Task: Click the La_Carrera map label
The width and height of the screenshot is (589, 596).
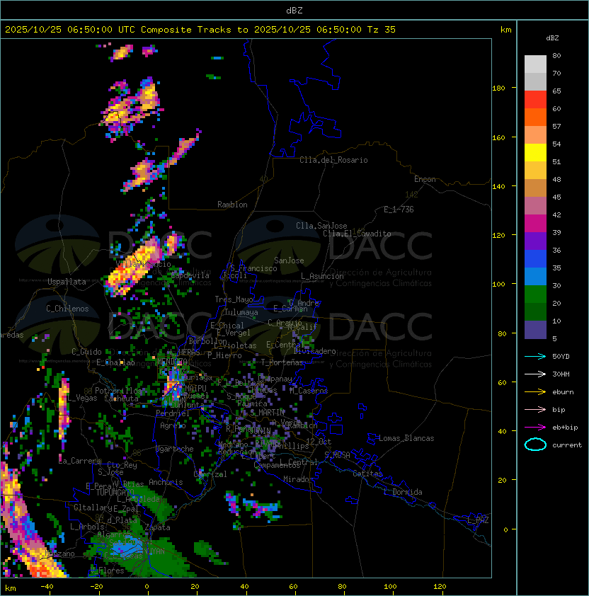Action: tap(80, 461)
